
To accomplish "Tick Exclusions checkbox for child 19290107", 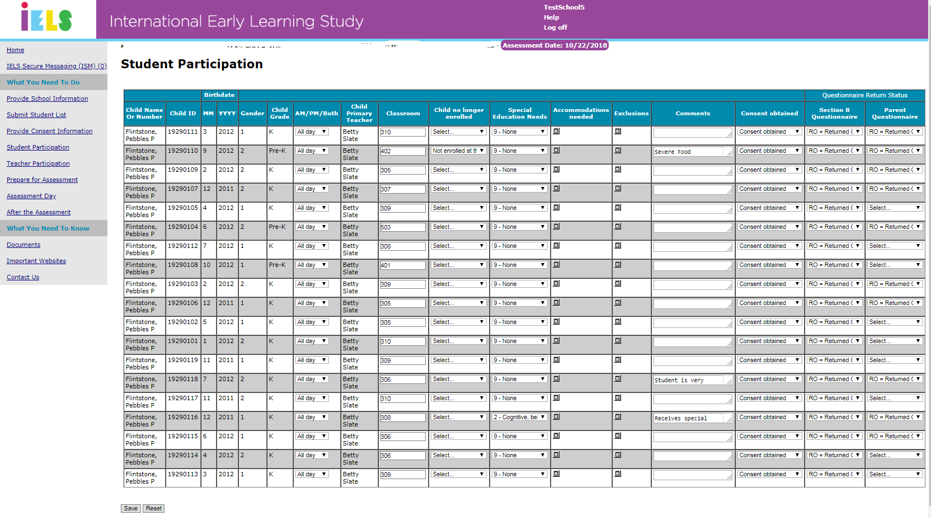I will (x=618, y=189).
